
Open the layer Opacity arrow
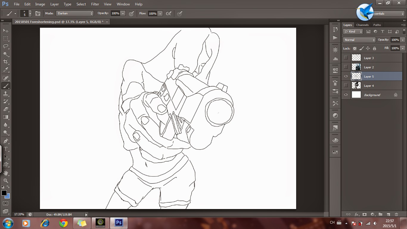(x=403, y=40)
